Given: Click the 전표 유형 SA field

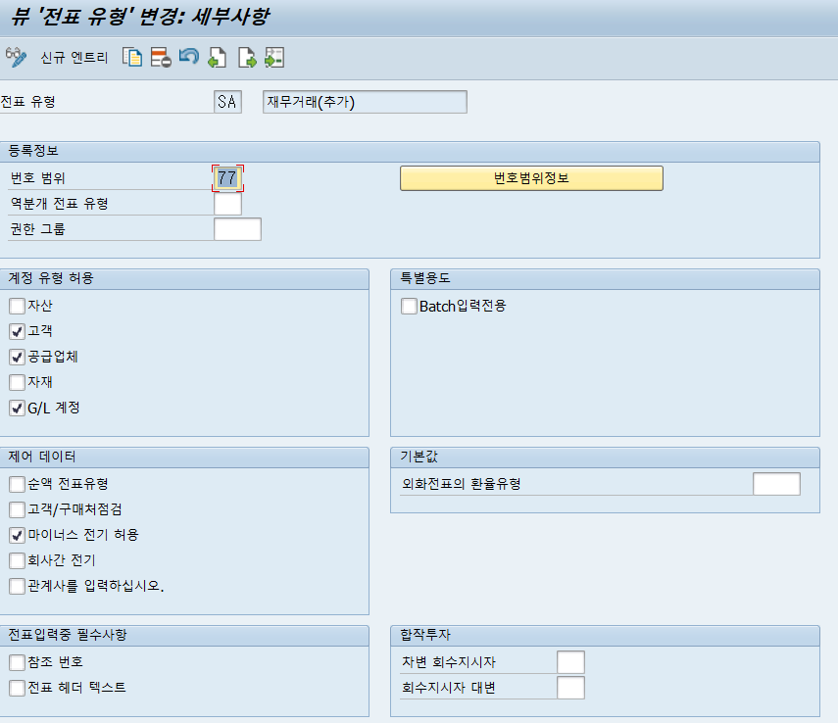Looking at the screenshot, I should click(227, 102).
